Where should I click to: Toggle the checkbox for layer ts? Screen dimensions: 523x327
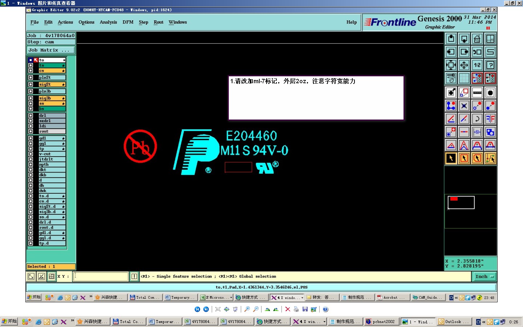pyautogui.click(x=31, y=65)
